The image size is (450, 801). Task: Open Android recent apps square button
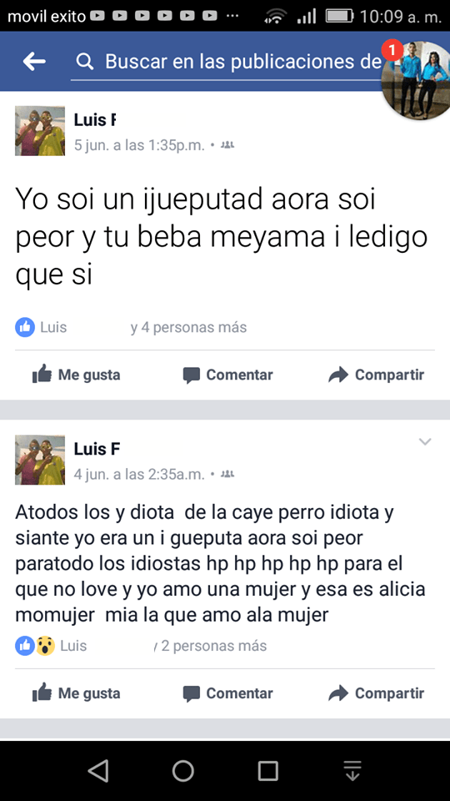(267, 770)
